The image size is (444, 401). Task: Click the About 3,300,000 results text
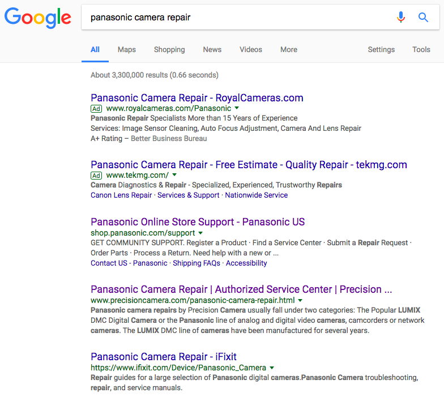154,75
